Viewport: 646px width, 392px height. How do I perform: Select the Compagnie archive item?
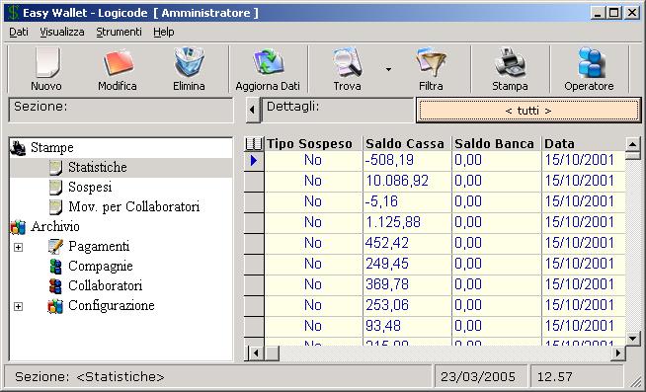[x=101, y=266]
